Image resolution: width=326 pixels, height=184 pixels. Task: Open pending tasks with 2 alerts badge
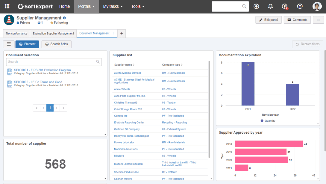point(284,6)
